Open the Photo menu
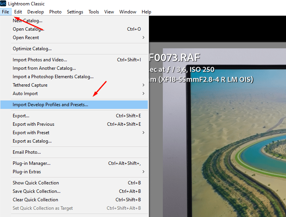286x217 pixels. [55, 12]
